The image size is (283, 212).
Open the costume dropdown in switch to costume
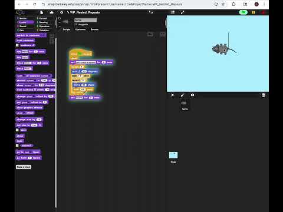coord(44,35)
